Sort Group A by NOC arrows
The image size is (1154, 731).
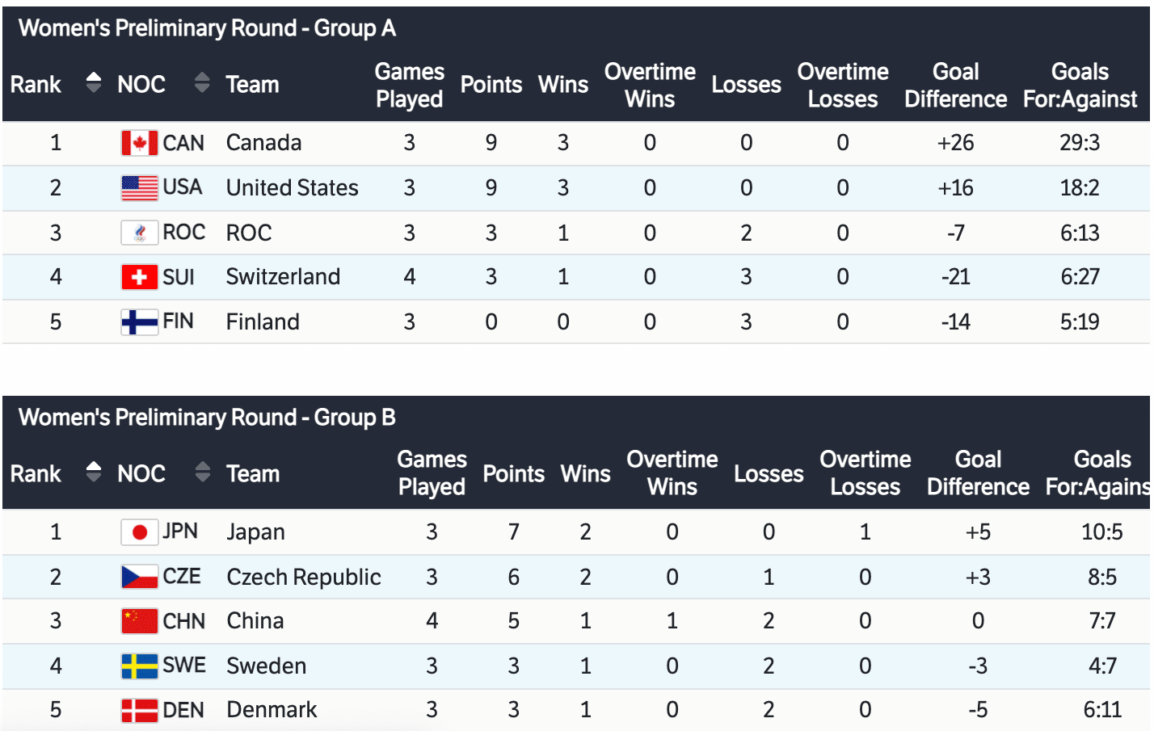pyautogui.click(x=202, y=82)
